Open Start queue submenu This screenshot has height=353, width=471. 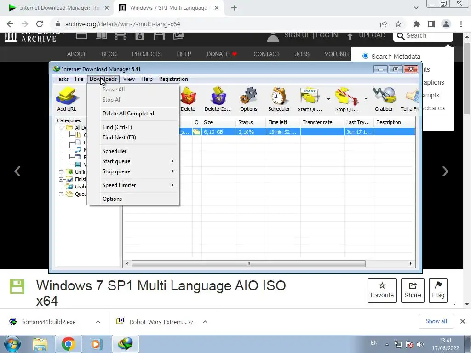pos(133,161)
